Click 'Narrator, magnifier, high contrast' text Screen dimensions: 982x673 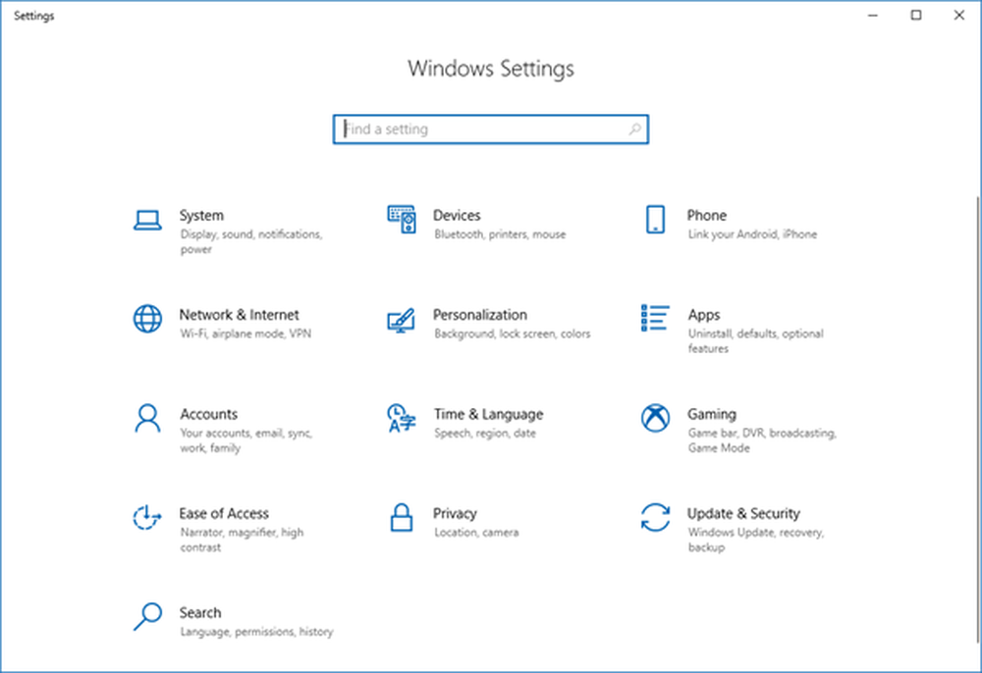click(x=242, y=540)
